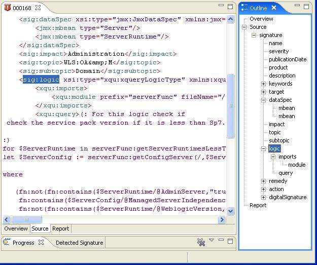
Task: Select name in the Outline tree
Action: (275, 43)
